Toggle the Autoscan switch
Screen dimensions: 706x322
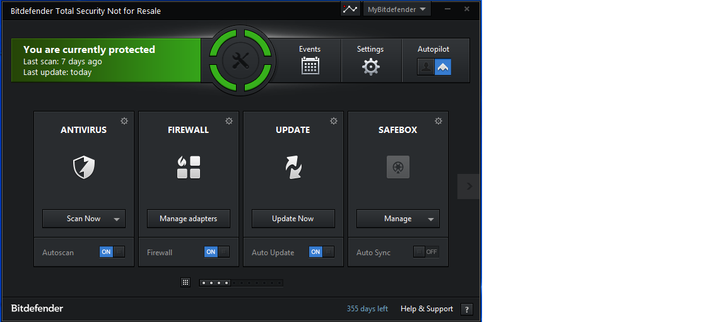coord(112,252)
